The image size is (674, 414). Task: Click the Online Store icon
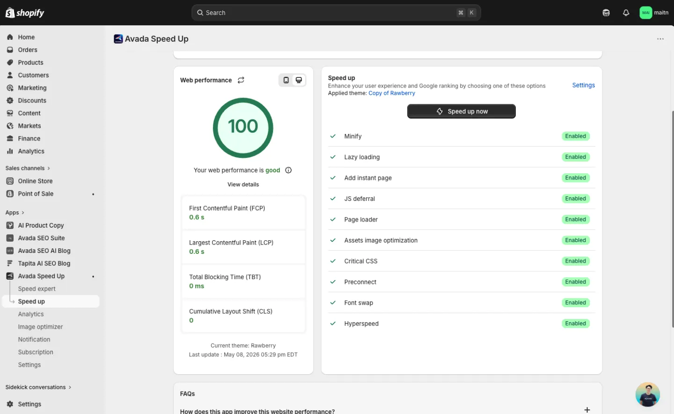[10, 181]
